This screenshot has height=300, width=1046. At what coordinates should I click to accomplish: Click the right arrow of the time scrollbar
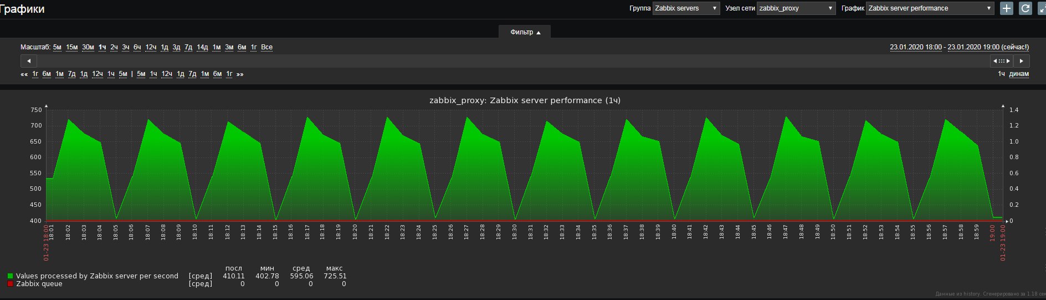click(1022, 61)
